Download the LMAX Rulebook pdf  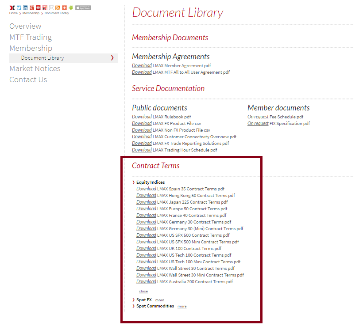click(142, 117)
